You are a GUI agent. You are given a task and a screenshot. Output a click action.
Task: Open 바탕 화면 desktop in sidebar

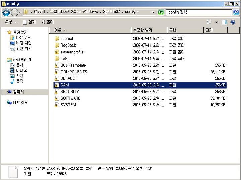pos(24,43)
